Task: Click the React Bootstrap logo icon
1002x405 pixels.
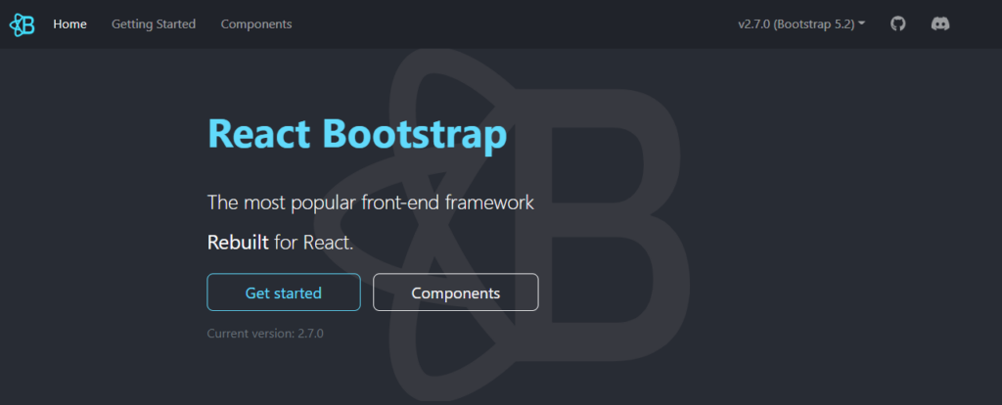Action: pos(22,24)
